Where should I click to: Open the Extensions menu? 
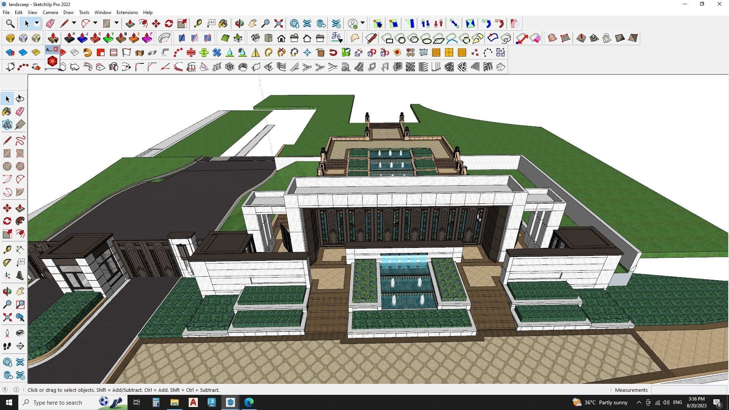tap(127, 12)
